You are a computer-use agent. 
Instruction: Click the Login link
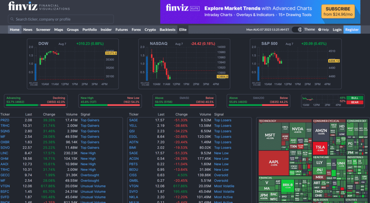(x=337, y=30)
